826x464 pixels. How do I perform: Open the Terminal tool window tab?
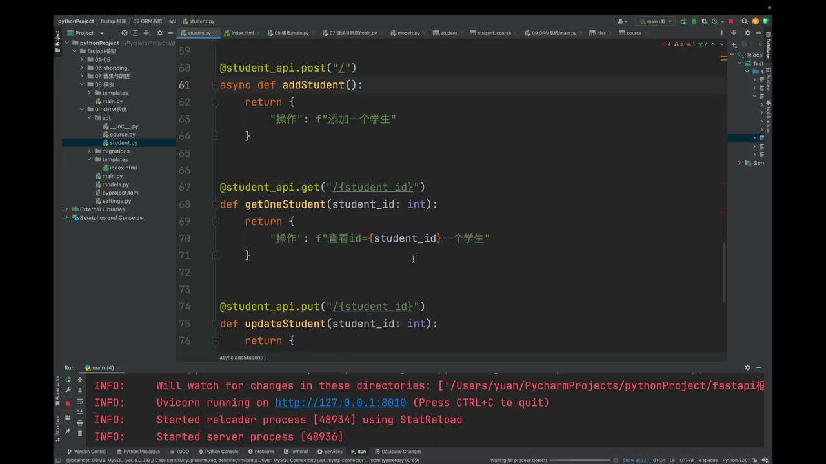point(295,452)
